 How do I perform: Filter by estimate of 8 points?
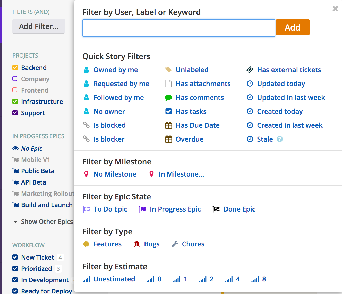tap(259, 279)
